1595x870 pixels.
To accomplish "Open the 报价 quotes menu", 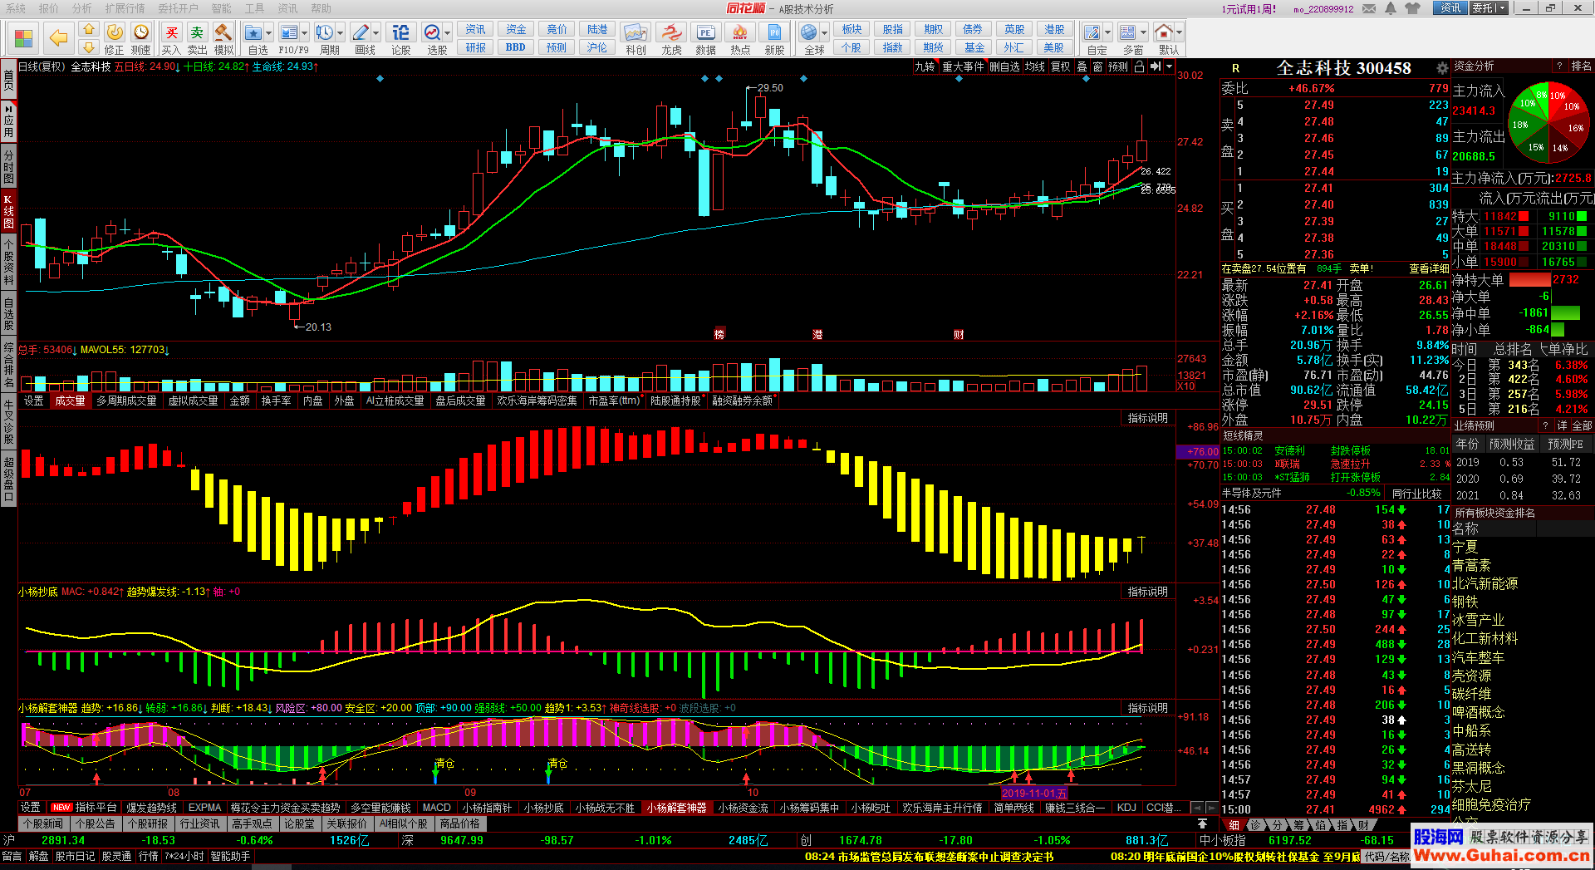I will [x=49, y=8].
